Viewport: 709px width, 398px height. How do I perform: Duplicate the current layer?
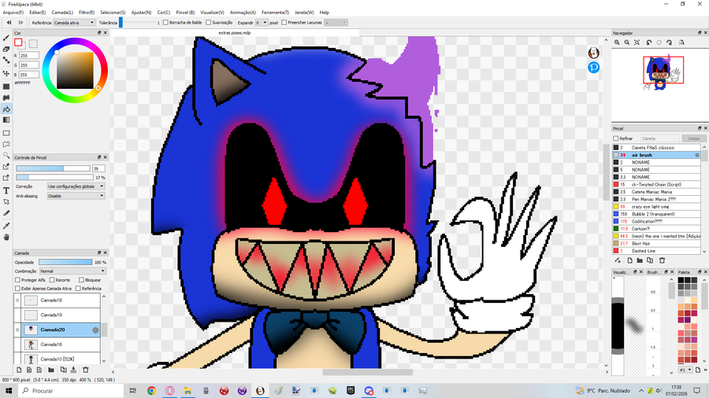click(63, 370)
